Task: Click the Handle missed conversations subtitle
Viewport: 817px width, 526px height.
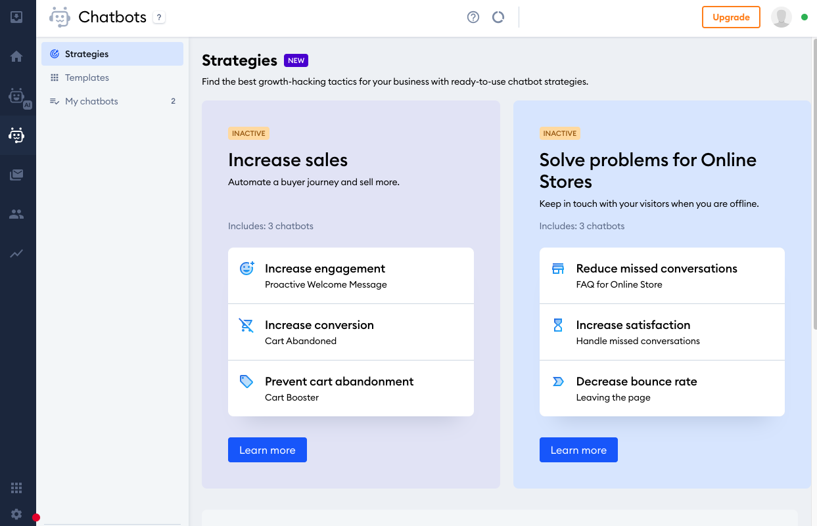Action: click(638, 341)
